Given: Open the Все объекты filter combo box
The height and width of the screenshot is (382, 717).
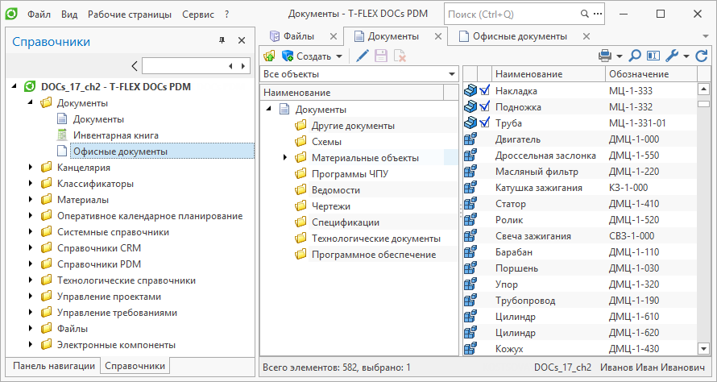Looking at the screenshot, I should 359,74.
